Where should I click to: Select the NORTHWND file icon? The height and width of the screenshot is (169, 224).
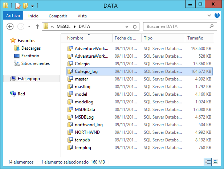pos(70,132)
